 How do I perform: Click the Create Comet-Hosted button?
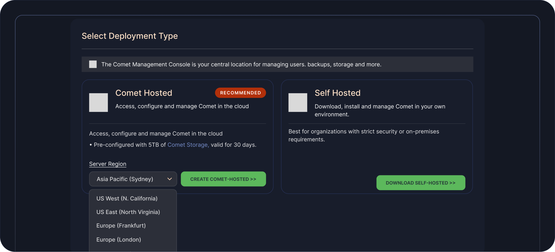point(223,179)
